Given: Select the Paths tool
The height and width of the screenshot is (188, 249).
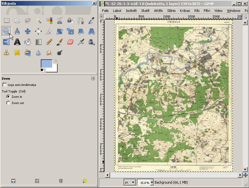Looking at the screenshot, I should (81, 20).
